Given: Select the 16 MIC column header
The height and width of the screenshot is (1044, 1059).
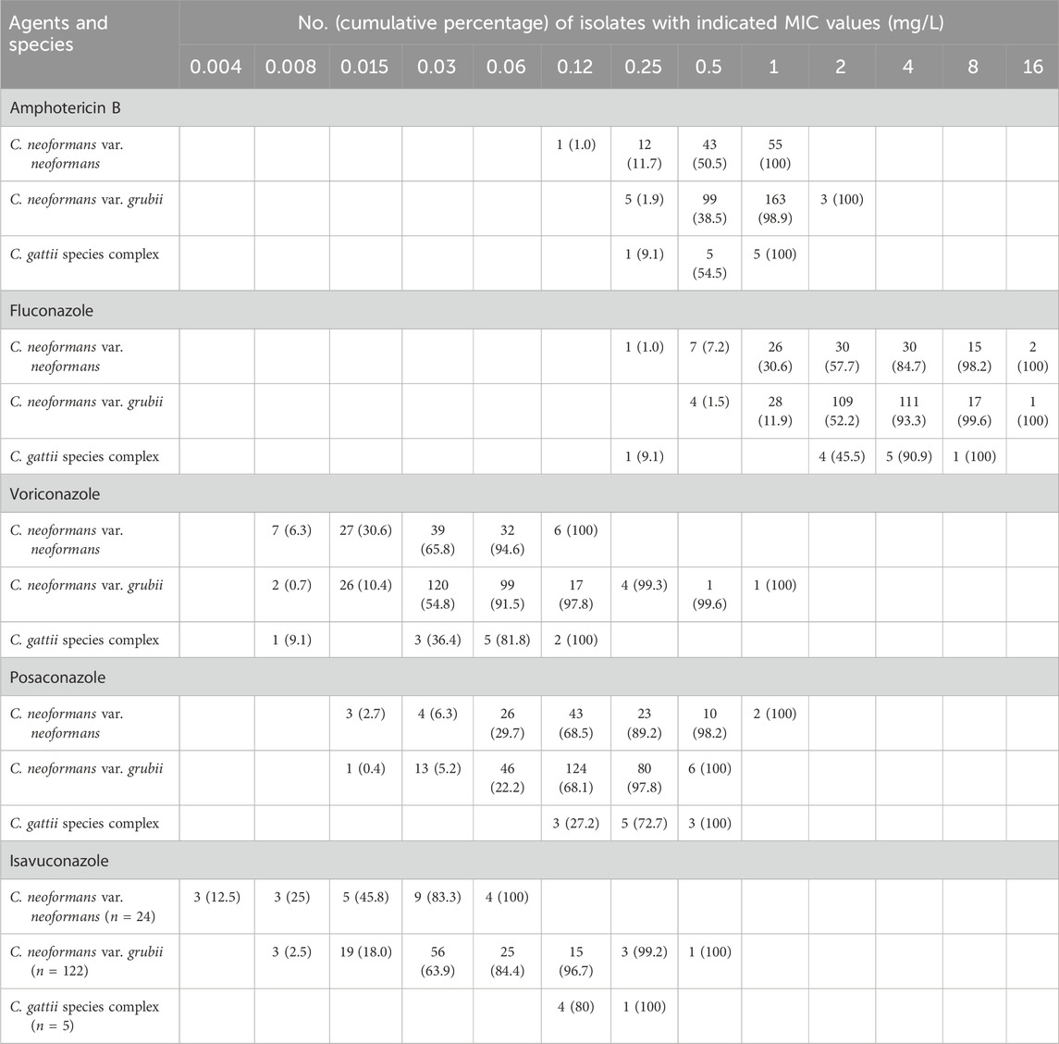Looking at the screenshot, I should 1031,67.
